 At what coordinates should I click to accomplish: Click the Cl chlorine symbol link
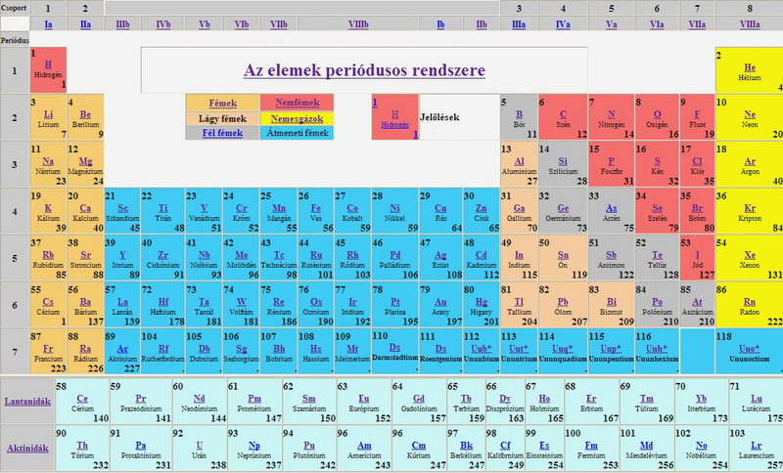[697, 161]
